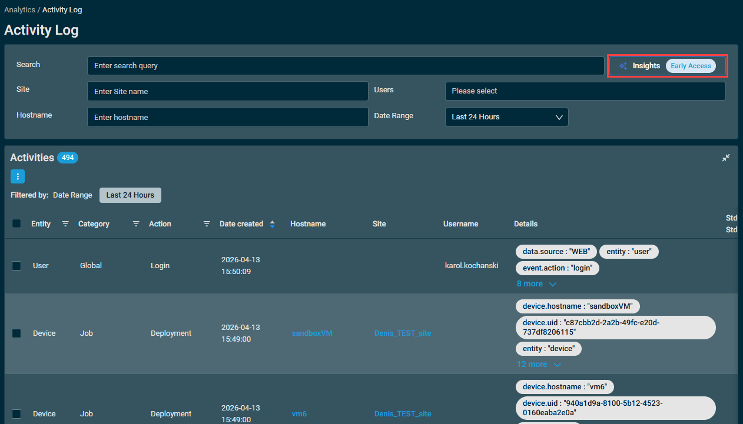Image resolution: width=743 pixels, height=424 pixels.
Task: Expand the Users select box
Action: pos(585,91)
